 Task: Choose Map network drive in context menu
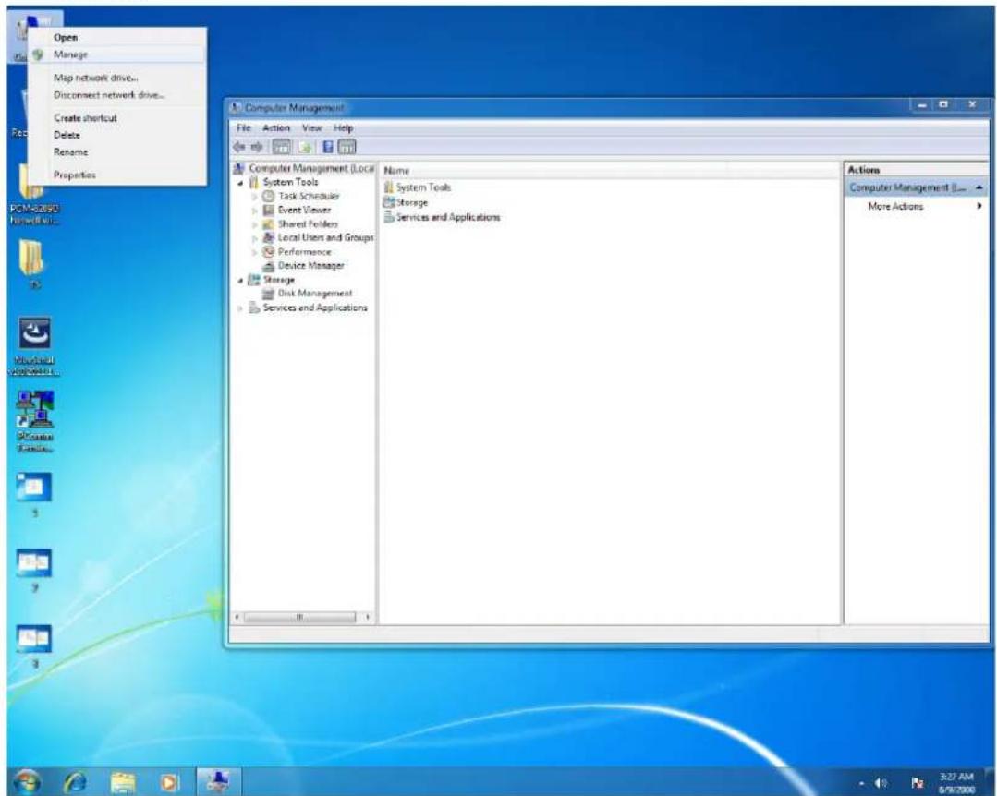coord(117,78)
